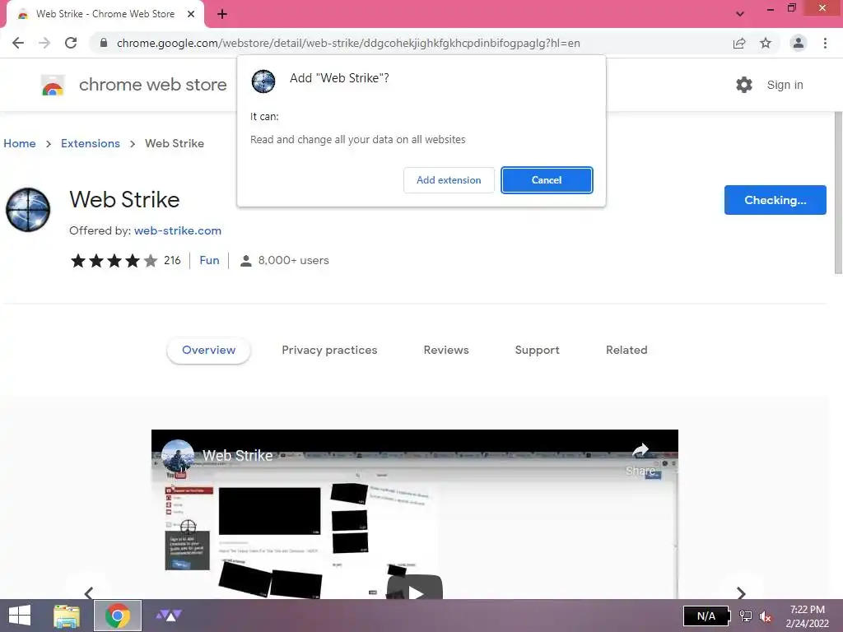
Task: Click the users person icon
Action: 245,261
